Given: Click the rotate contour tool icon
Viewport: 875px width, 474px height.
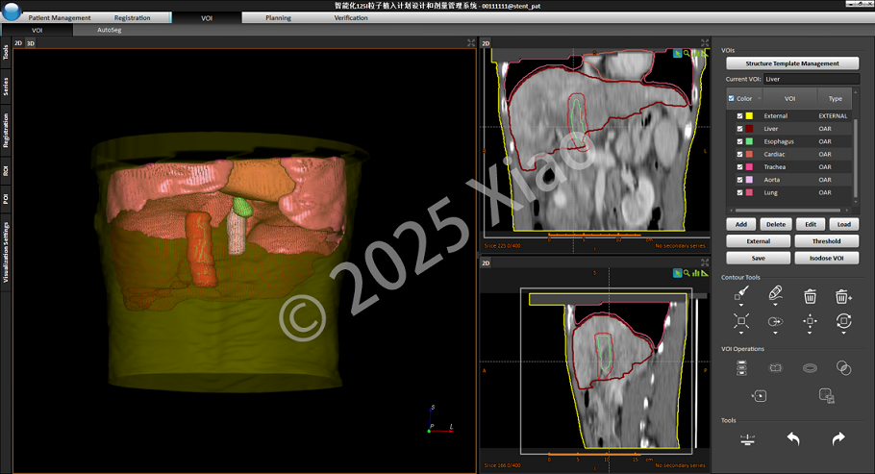Looking at the screenshot, I should [843, 320].
